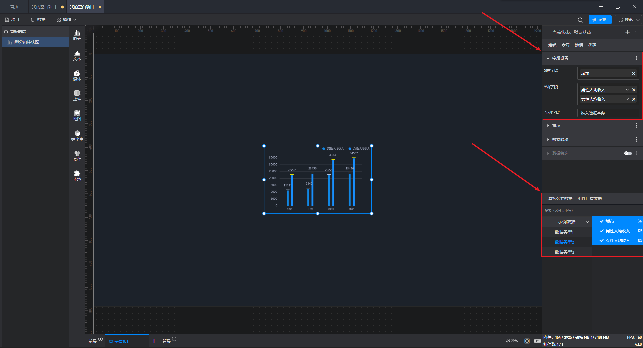This screenshot has width=643, height=348.
Task: Go to the 首页 tab
Action: point(14,7)
